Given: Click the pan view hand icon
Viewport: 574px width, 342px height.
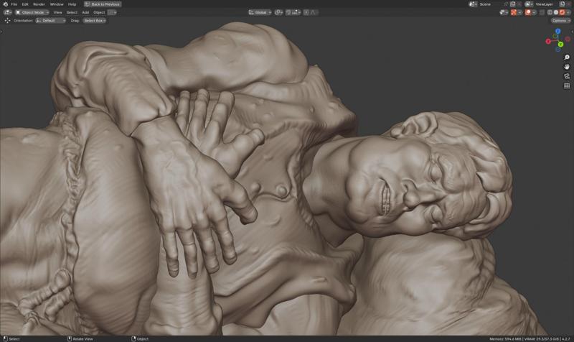Looking at the screenshot, I should (567, 67).
